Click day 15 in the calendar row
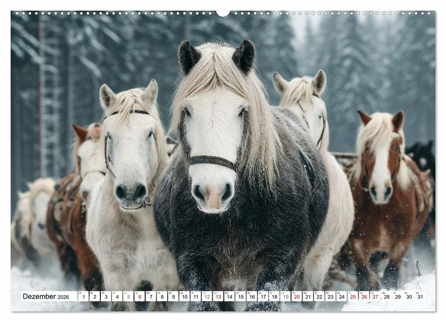Image resolution: width=446 pixels, height=322 pixels. [x=240, y=296]
